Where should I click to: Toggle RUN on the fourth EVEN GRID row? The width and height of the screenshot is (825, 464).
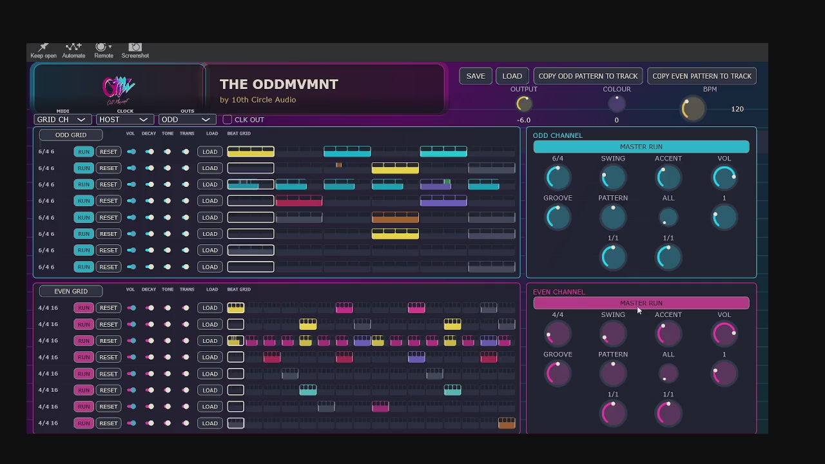(x=83, y=357)
